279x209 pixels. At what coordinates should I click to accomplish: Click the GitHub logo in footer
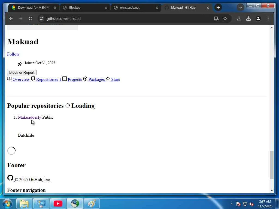point(10,178)
